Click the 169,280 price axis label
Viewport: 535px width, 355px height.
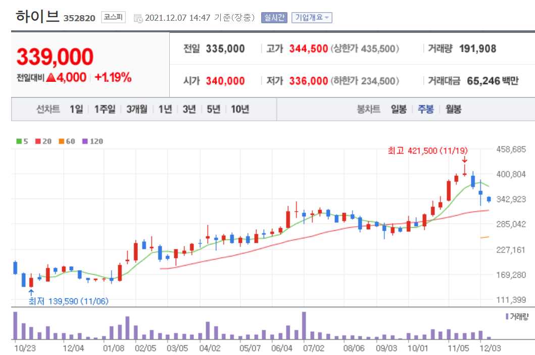pyautogui.click(x=511, y=275)
